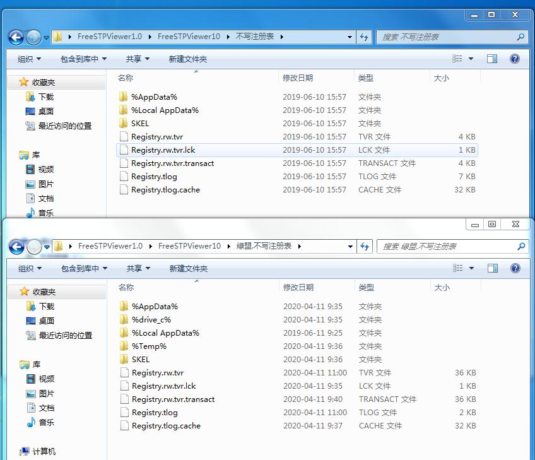535x460 pixels.
Task: Go to FreeSTPViewer10 in bottom address bar
Action: click(x=190, y=246)
